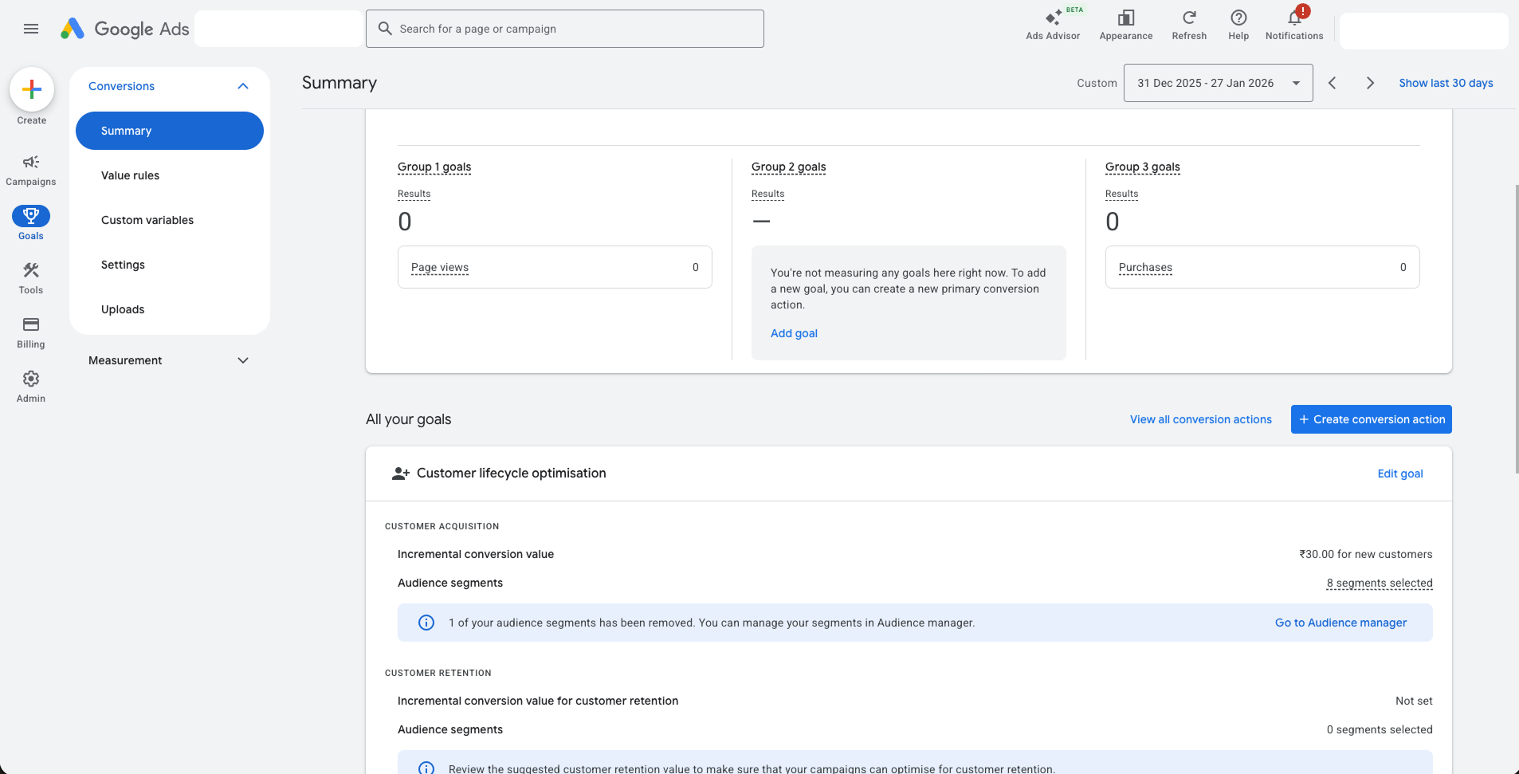Expand the Measurement section
Viewport: 1519px width, 774px height.
click(x=243, y=360)
